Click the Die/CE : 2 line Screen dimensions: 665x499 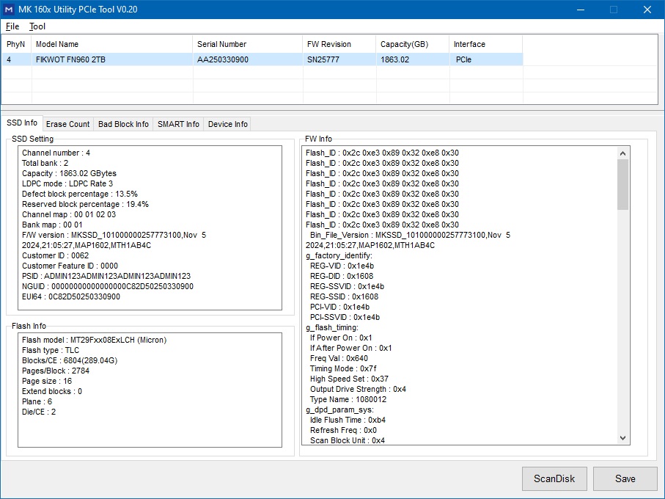(x=39, y=412)
